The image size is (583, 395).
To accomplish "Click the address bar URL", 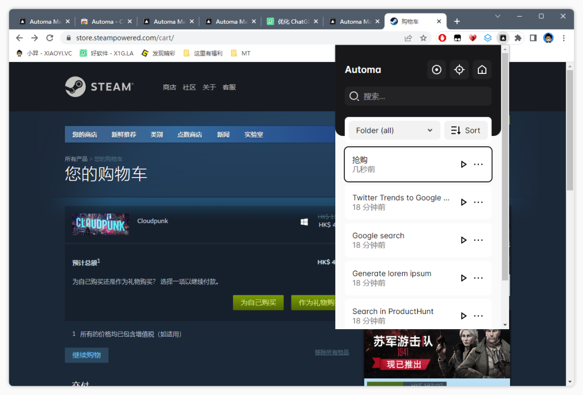I will (125, 38).
